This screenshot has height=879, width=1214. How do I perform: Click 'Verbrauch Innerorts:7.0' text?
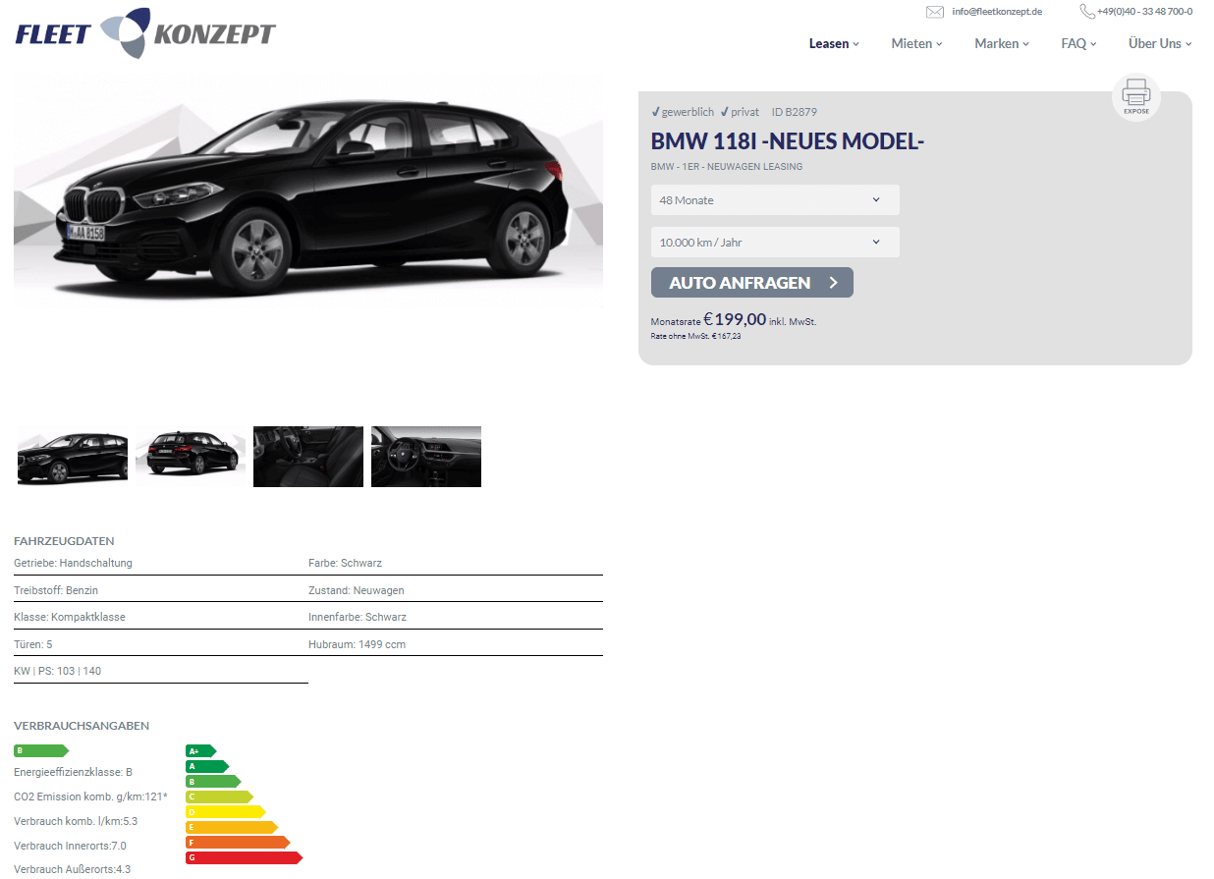[70, 846]
